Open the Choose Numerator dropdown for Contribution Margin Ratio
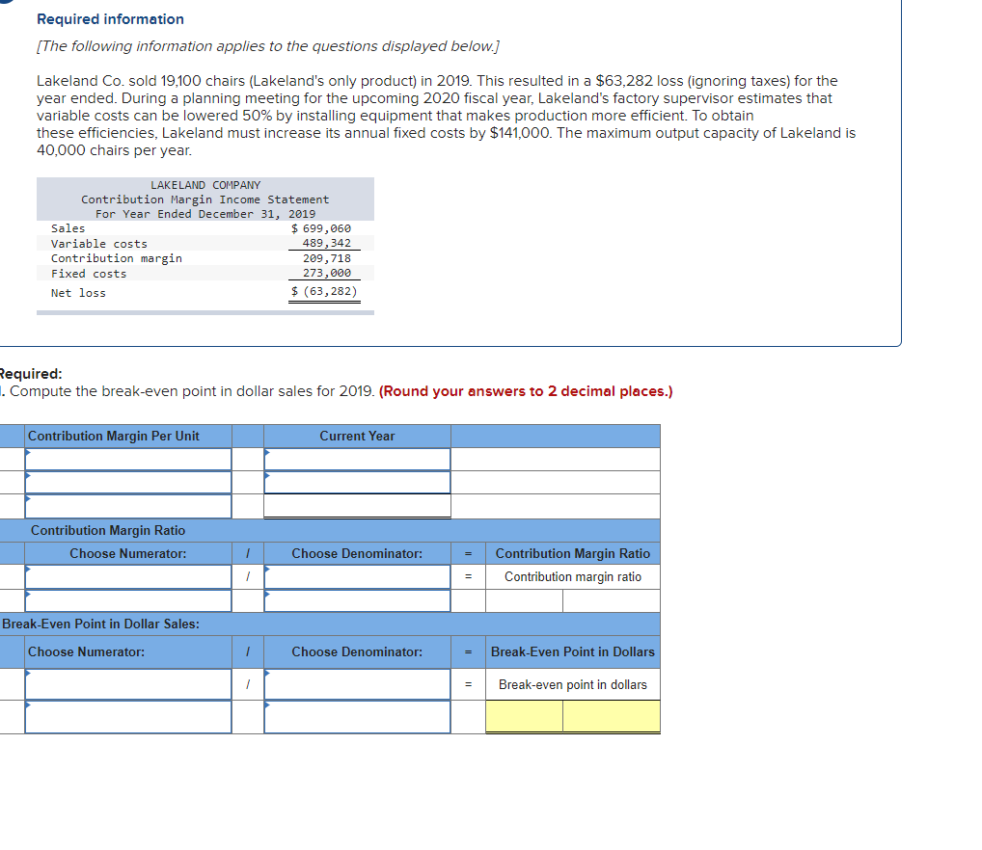982x850 pixels. point(128,576)
